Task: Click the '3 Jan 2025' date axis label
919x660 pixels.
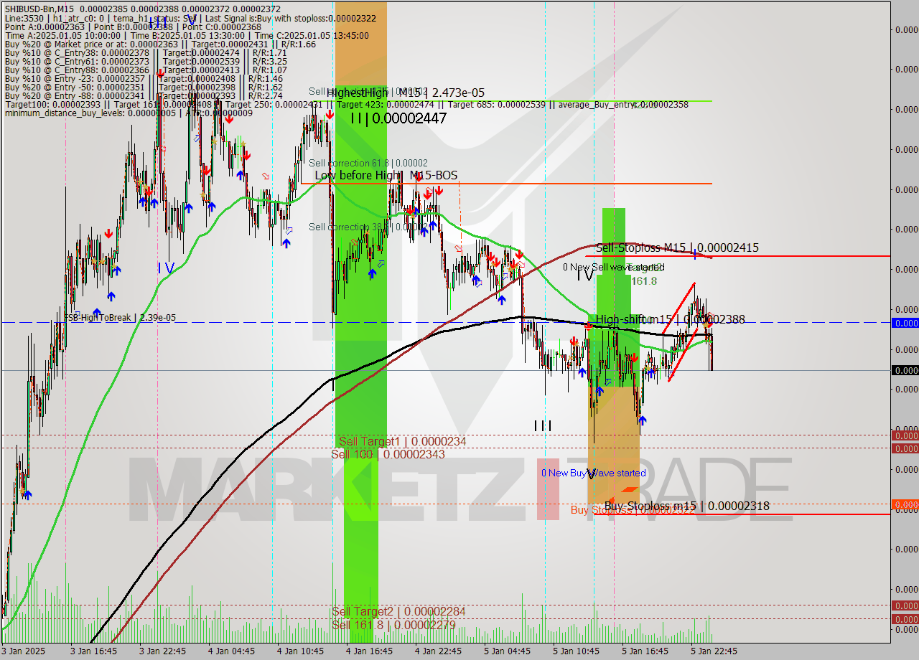Action: click(x=23, y=651)
